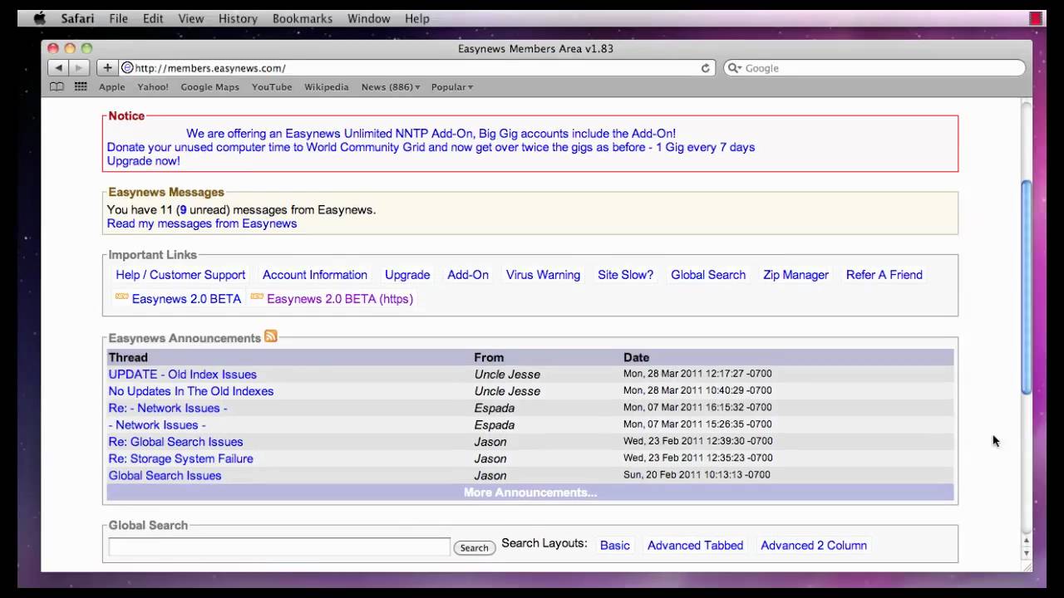Select Advanced 2 Column search layout
The image size is (1064, 598).
coord(814,546)
